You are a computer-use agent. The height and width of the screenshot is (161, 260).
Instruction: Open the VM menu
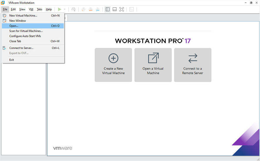point(31,9)
